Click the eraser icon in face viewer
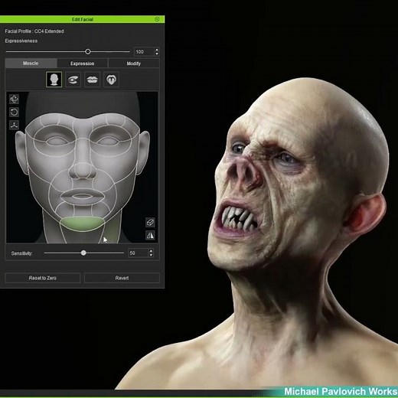The height and width of the screenshot is (398, 398). pyautogui.click(x=150, y=222)
